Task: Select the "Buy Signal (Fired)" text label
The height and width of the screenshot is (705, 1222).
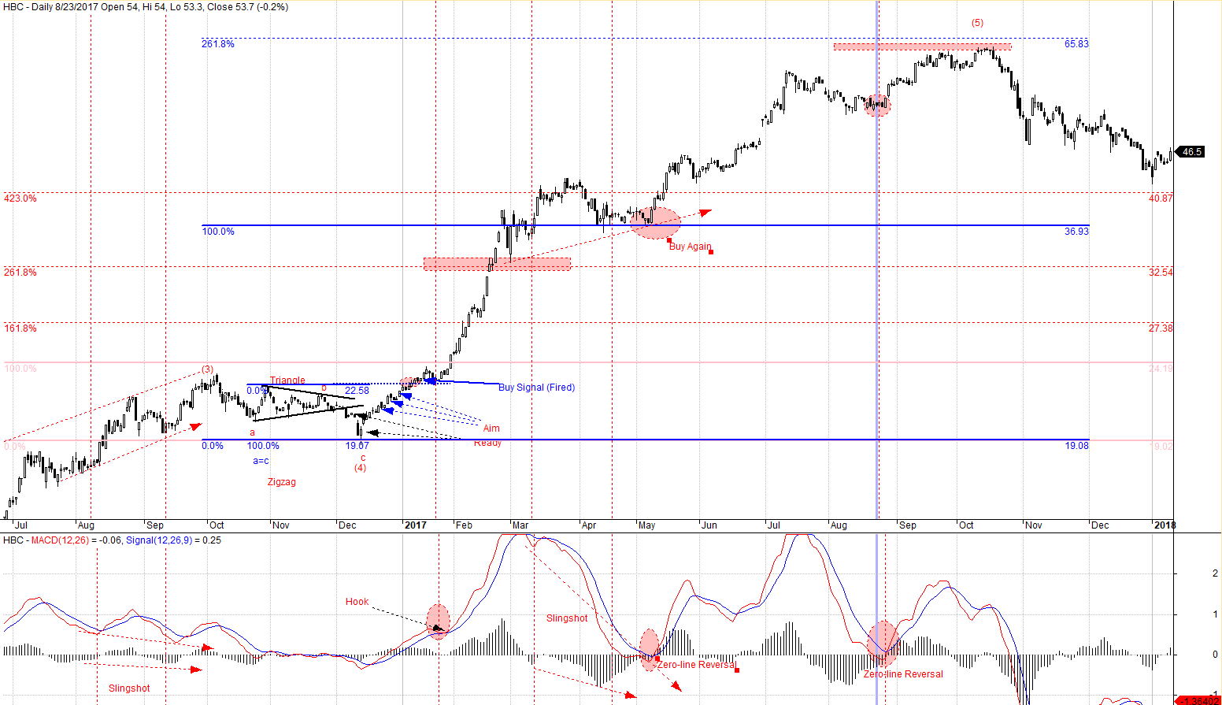Action: pyautogui.click(x=536, y=388)
